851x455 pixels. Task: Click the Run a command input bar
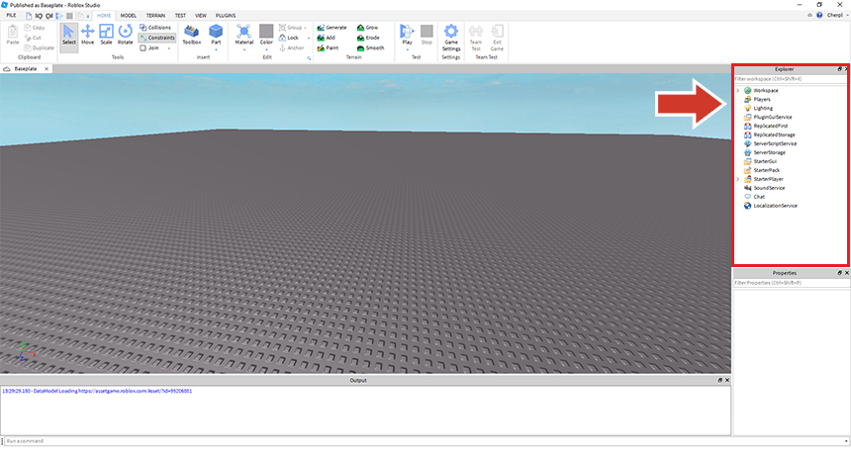[x=425, y=441]
